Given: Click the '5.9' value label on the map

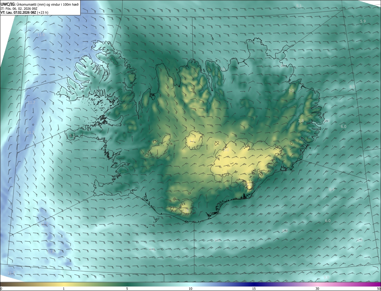Looking at the screenshot, I should coord(363,21).
